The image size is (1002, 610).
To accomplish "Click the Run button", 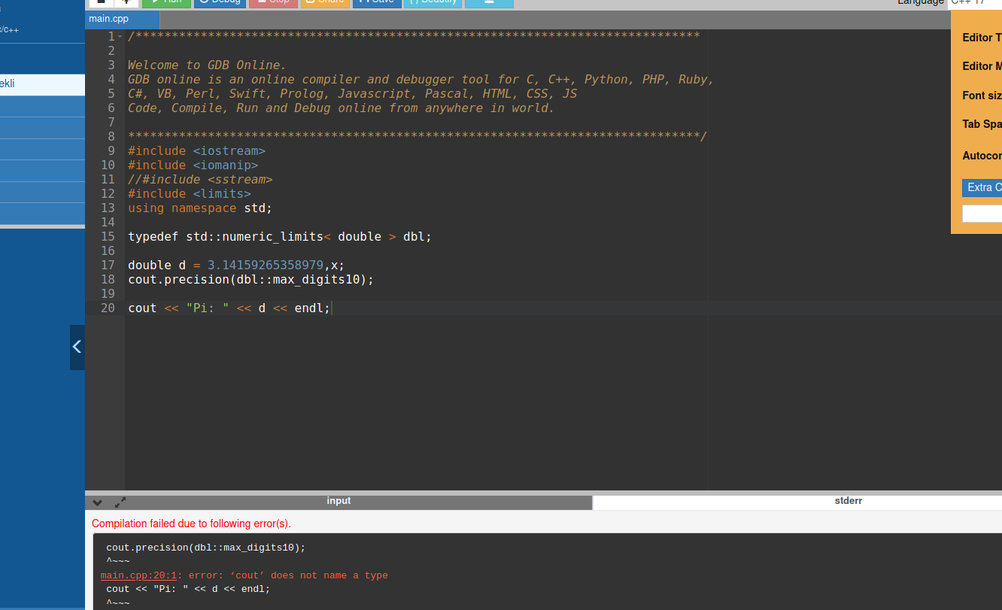I will pos(166,2).
